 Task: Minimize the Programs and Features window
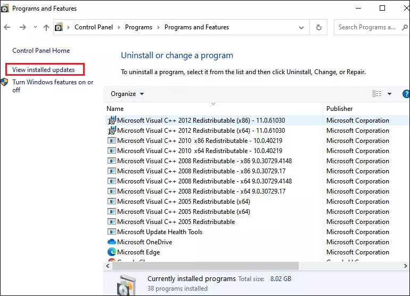[358, 8]
